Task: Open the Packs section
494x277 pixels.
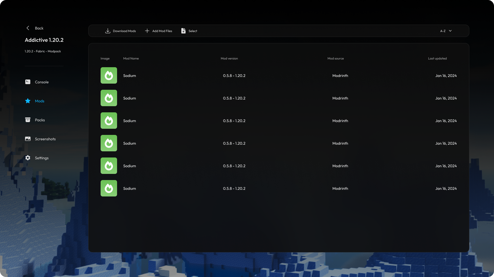Action: coord(40,120)
